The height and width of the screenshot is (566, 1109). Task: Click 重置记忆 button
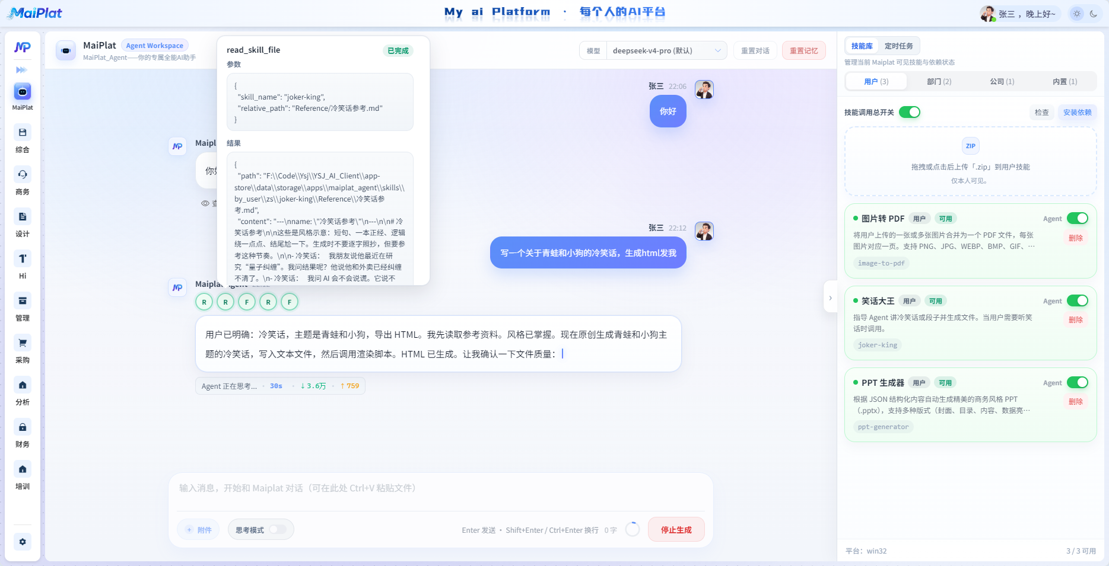(803, 51)
